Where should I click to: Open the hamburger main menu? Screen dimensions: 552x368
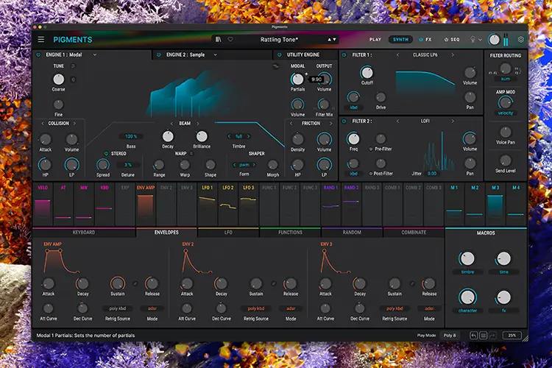41,40
